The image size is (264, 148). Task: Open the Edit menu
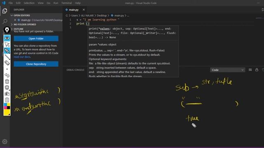coord(18,3)
